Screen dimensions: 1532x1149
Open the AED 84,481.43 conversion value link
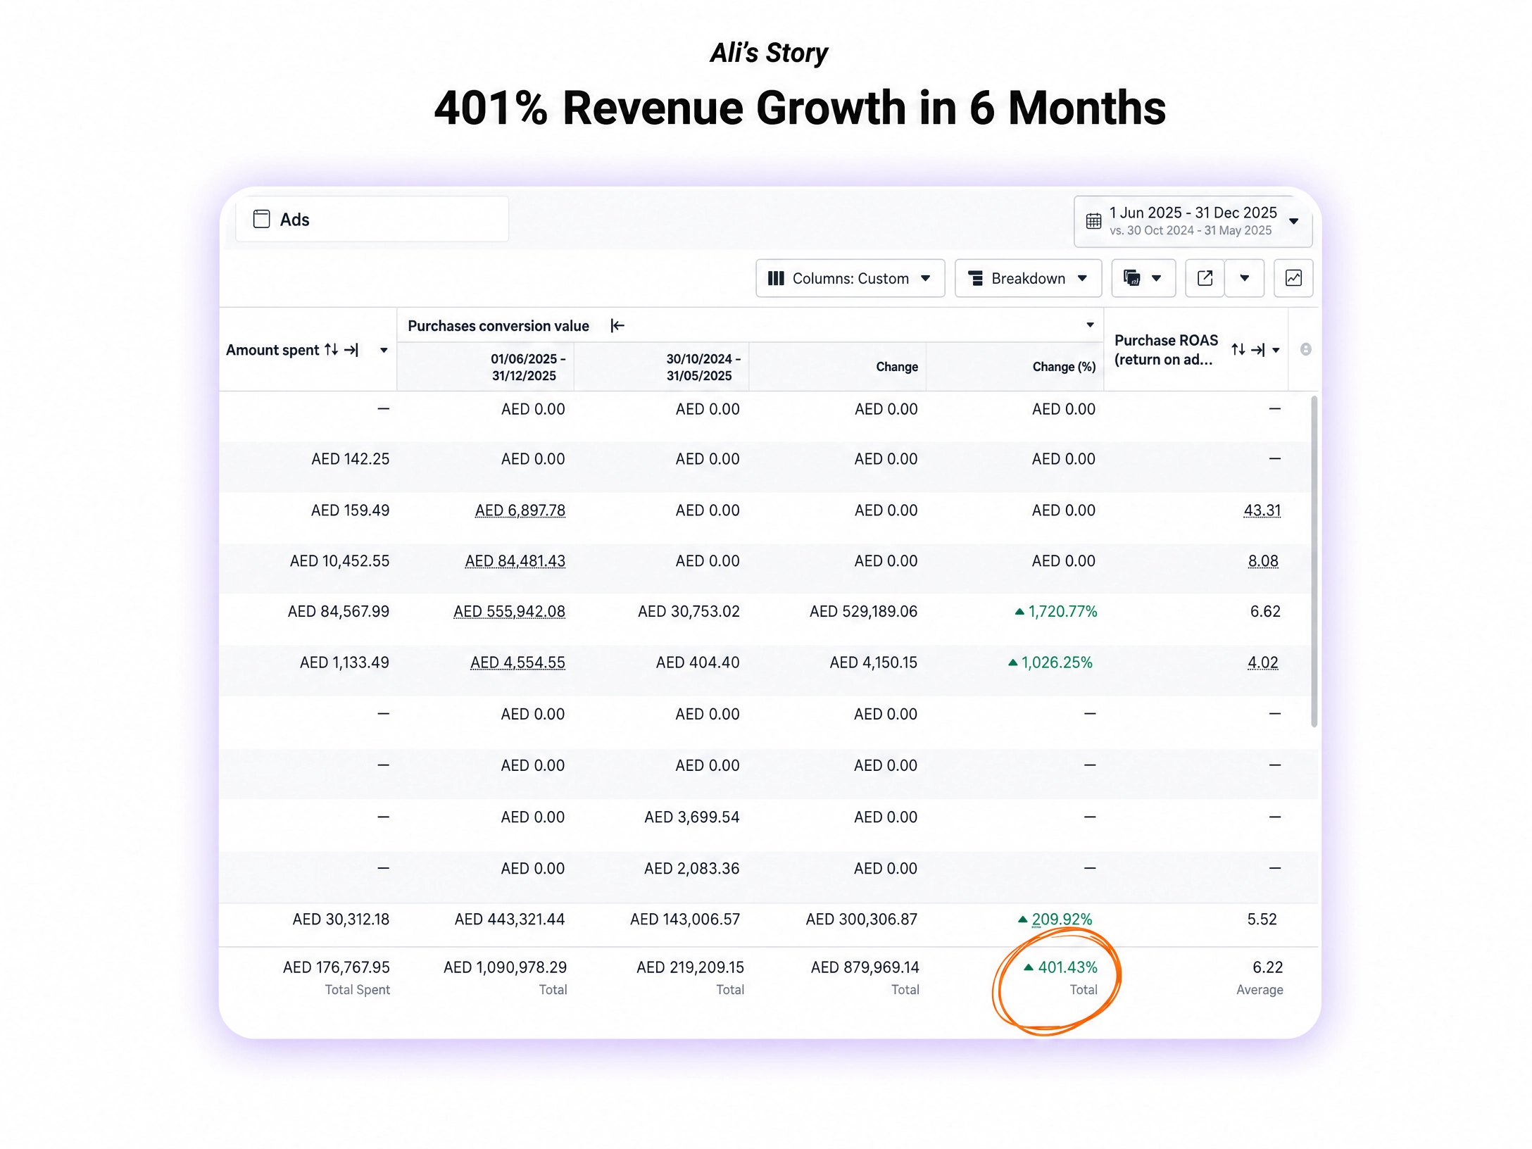[x=515, y=561]
